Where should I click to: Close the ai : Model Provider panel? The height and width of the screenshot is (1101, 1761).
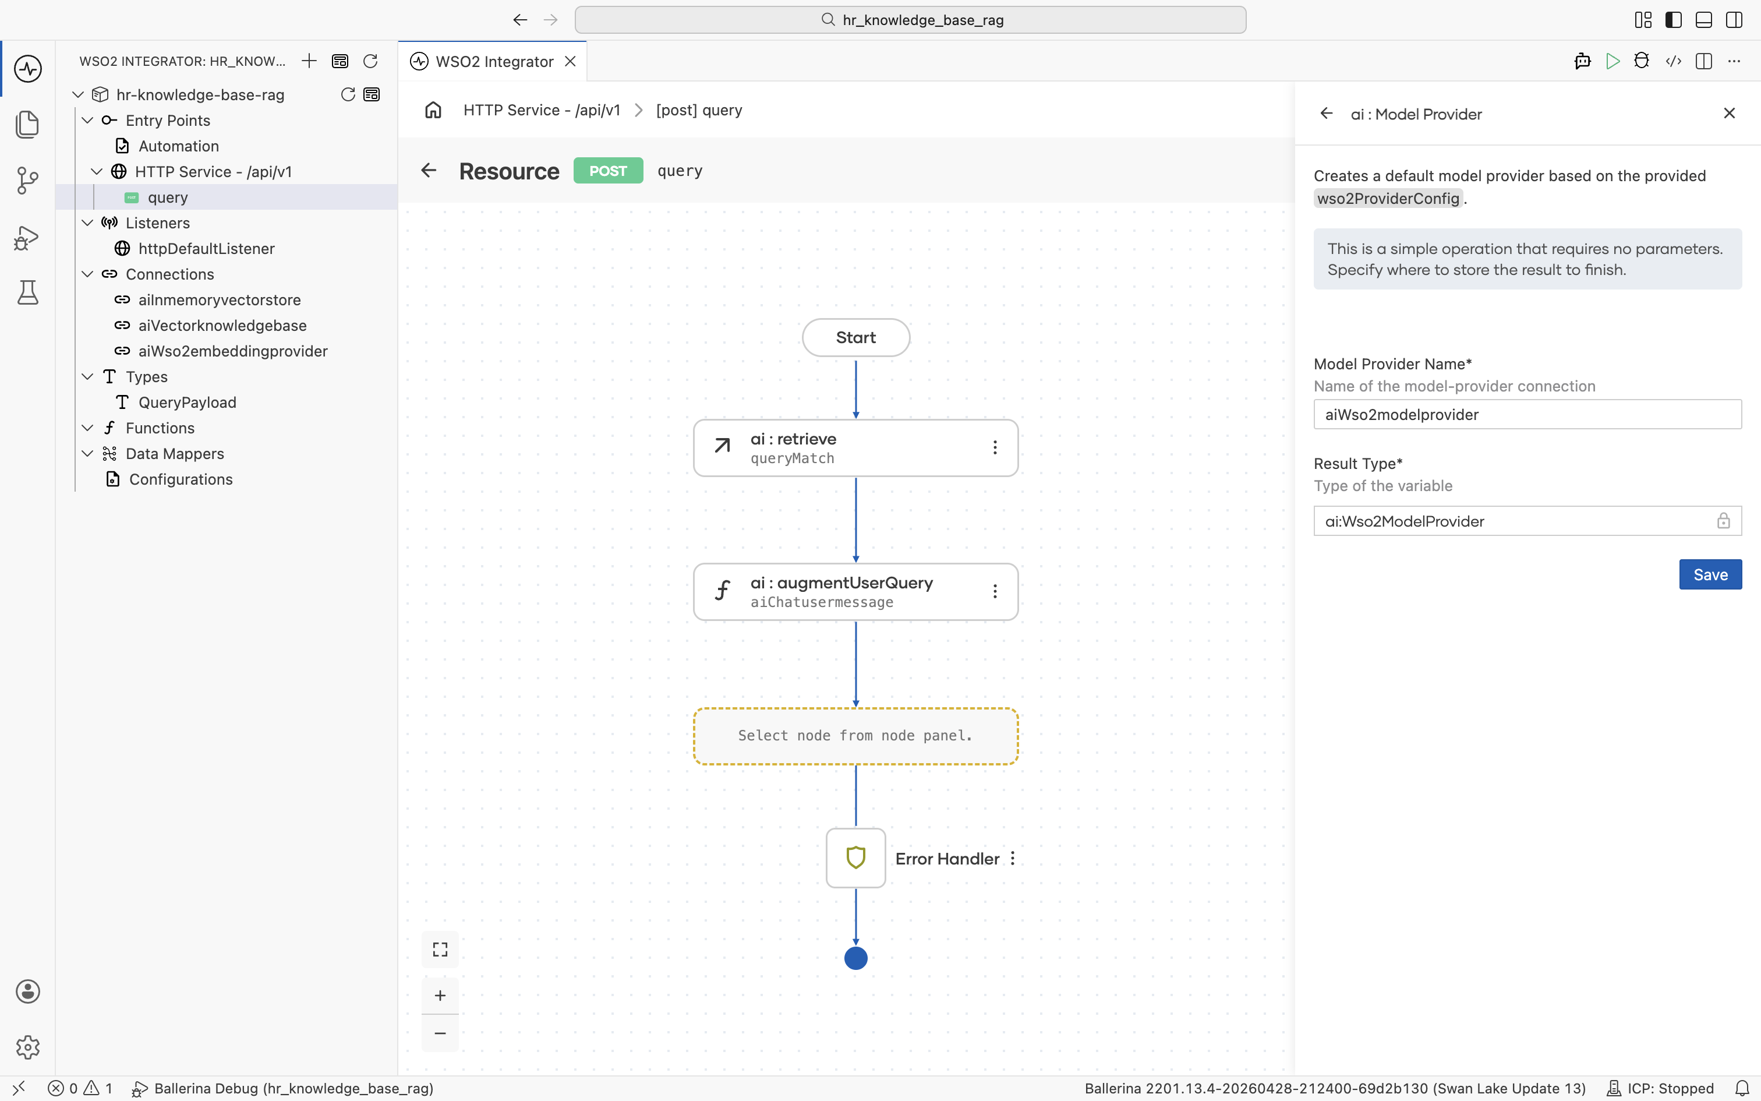(x=1730, y=113)
